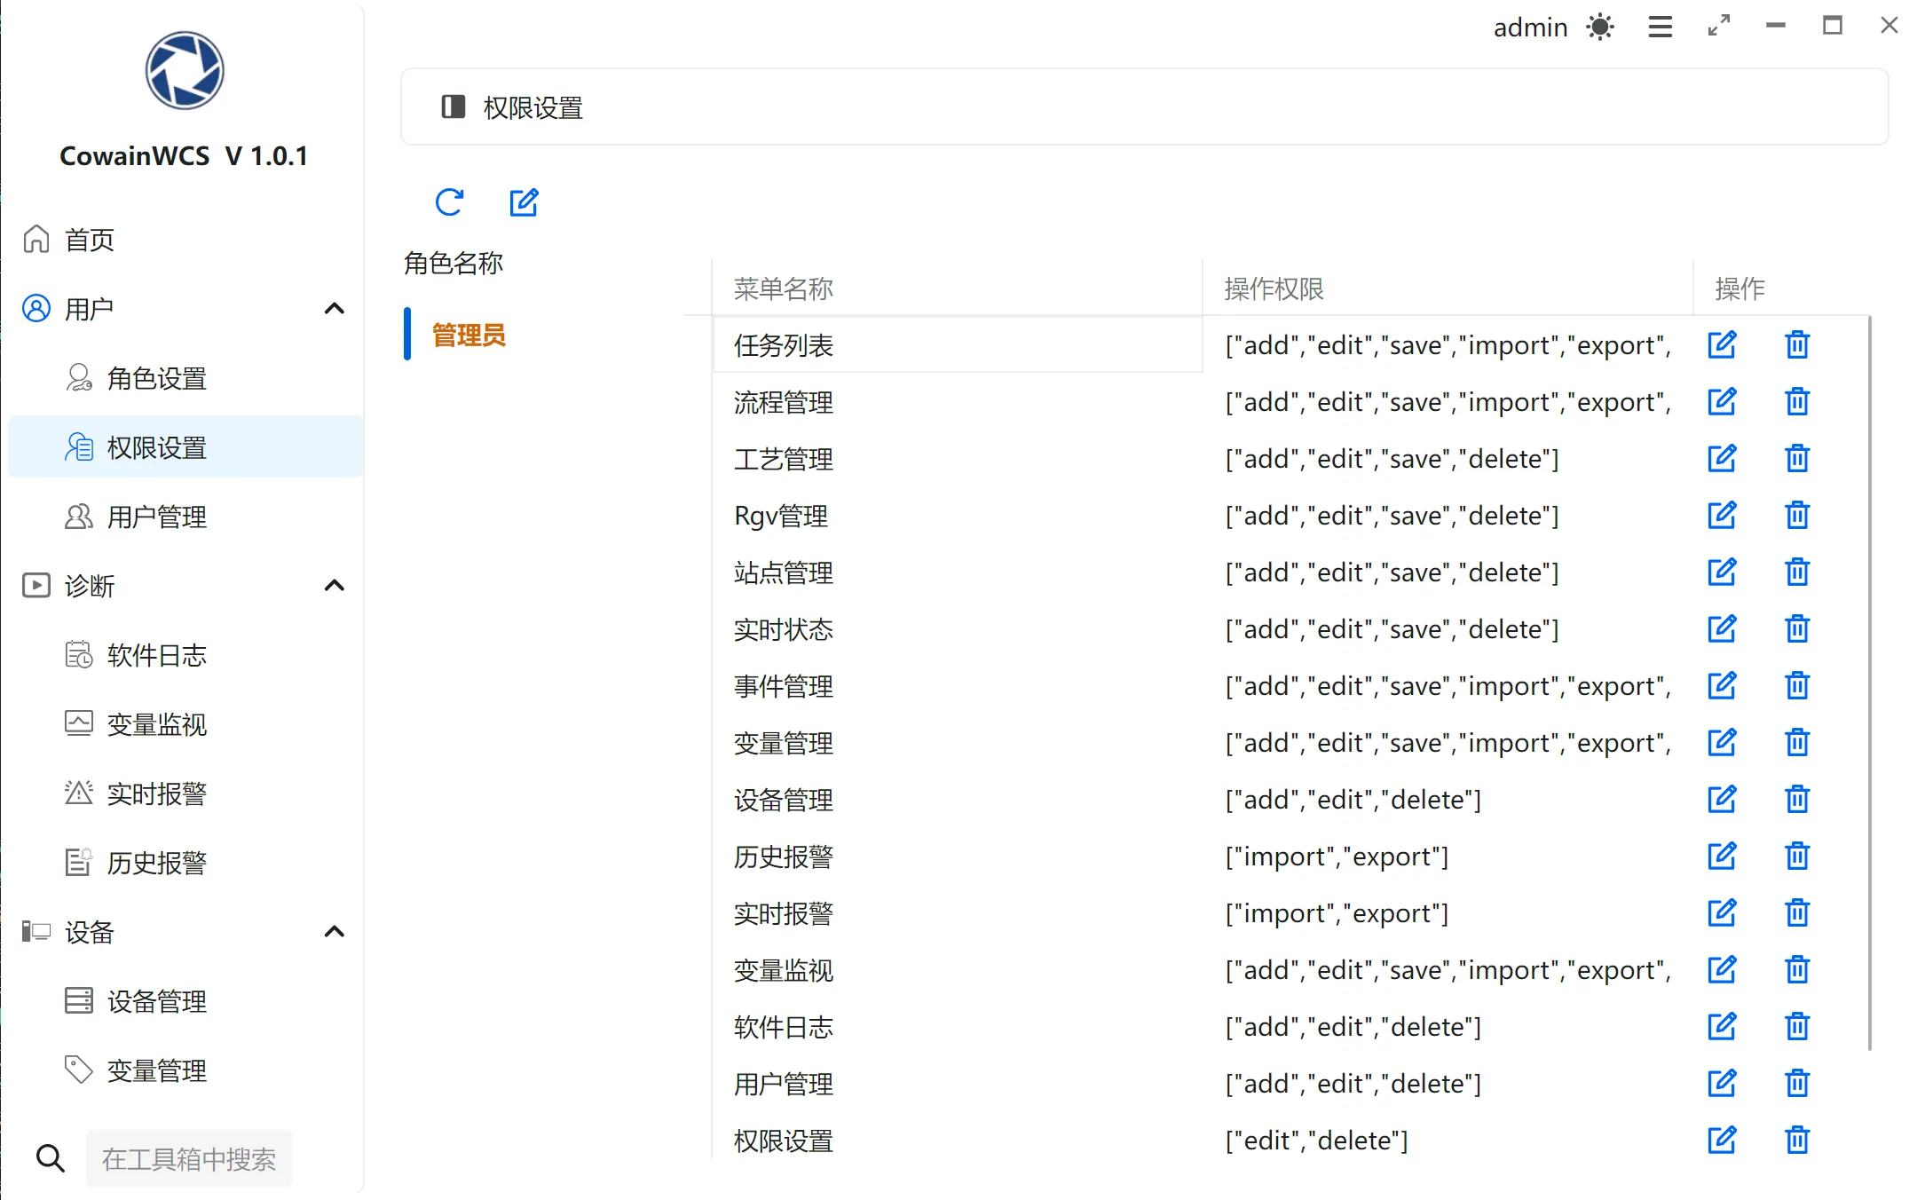Screen dimensions: 1917x1200
Task: Open 角色设置 in the sidebar
Action: [156, 379]
